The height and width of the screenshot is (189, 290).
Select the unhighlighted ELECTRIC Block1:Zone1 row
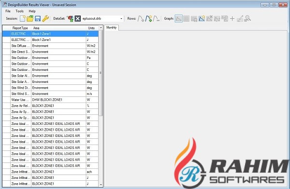point(50,40)
